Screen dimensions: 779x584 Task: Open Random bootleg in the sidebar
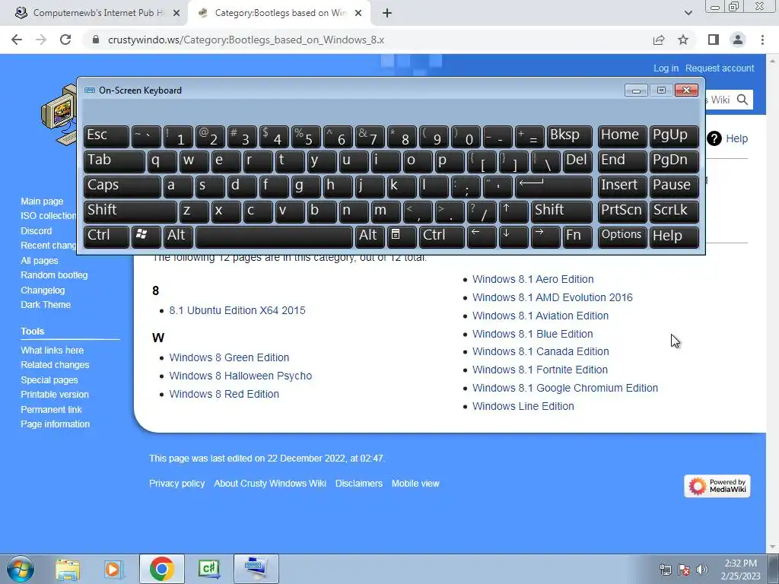click(54, 275)
